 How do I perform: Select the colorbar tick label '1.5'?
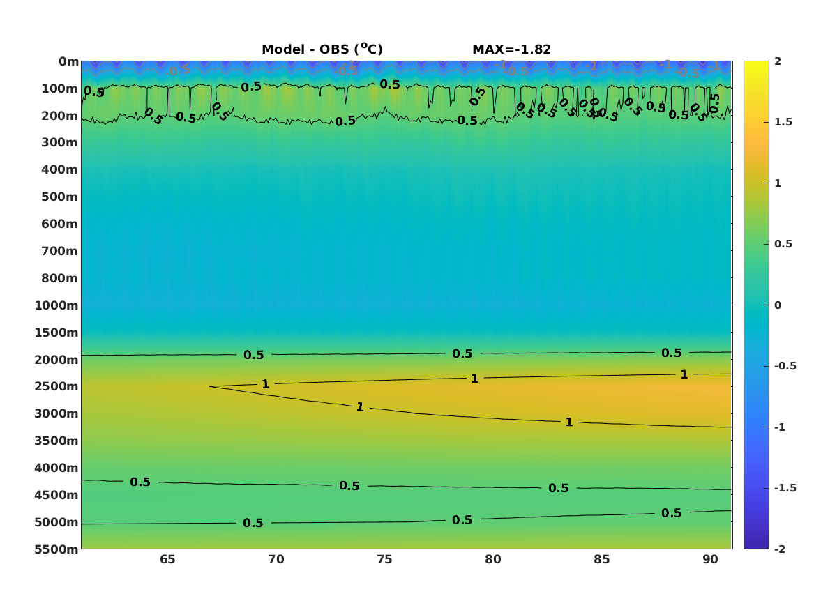[783, 123]
